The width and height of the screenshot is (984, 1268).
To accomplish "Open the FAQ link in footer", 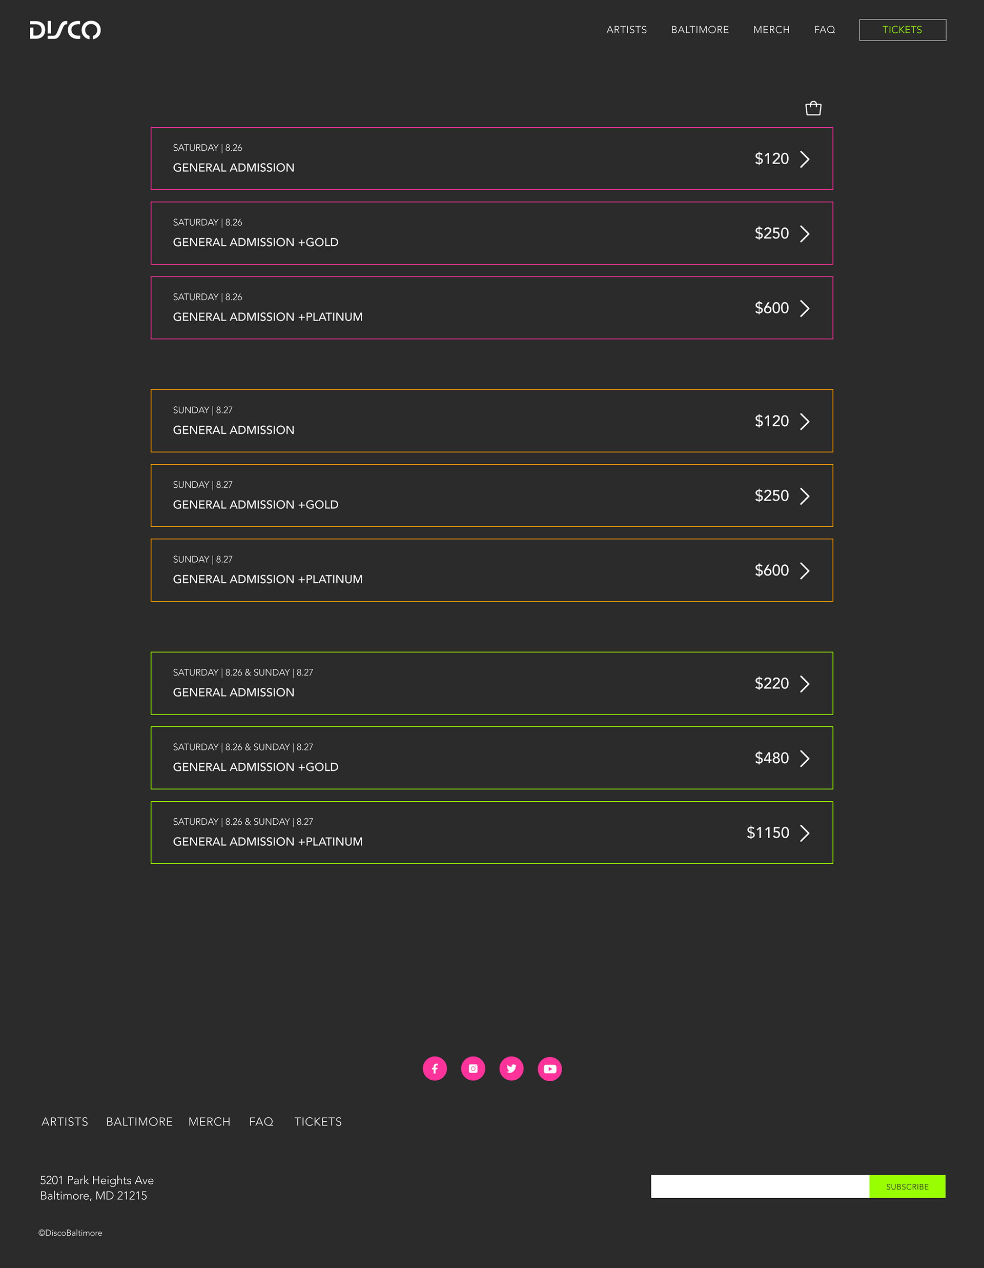I will click(261, 1122).
